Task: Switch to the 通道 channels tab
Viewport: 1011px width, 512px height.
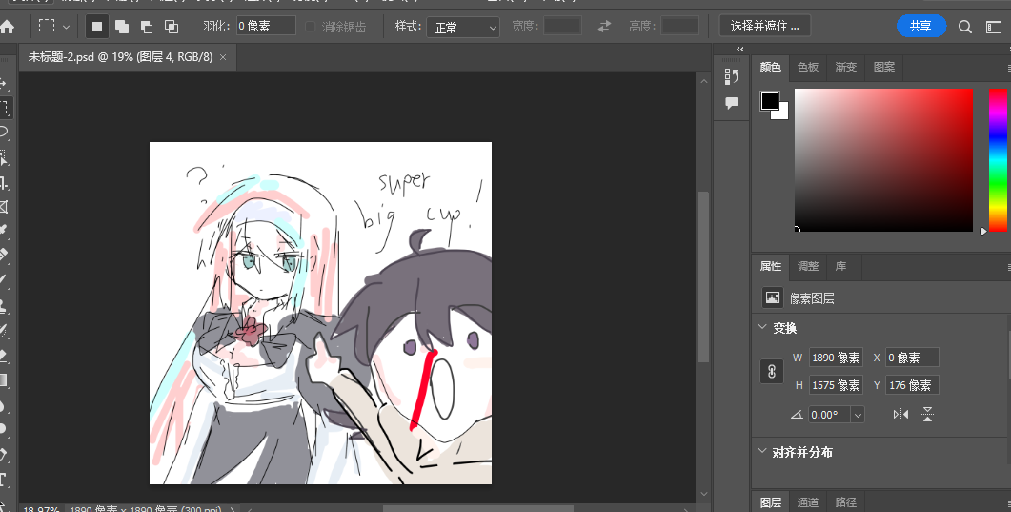Action: 808,502
